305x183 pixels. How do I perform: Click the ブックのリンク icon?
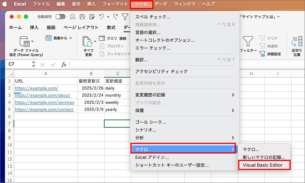pos(102,54)
